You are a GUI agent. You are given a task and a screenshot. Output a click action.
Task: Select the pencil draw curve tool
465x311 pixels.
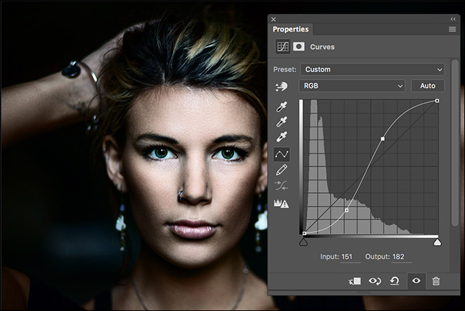click(281, 170)
